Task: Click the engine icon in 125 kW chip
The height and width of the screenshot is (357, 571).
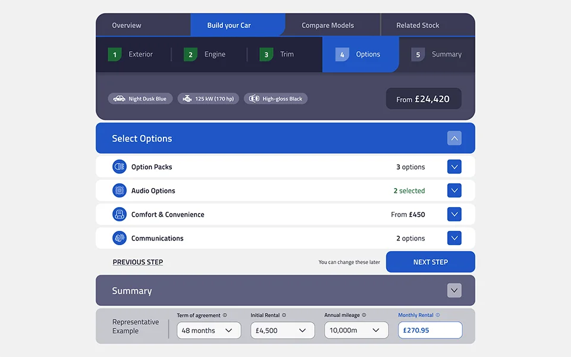Action: (x=187, y=99)
